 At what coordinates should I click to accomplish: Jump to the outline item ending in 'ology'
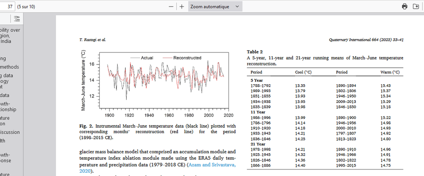7,81
